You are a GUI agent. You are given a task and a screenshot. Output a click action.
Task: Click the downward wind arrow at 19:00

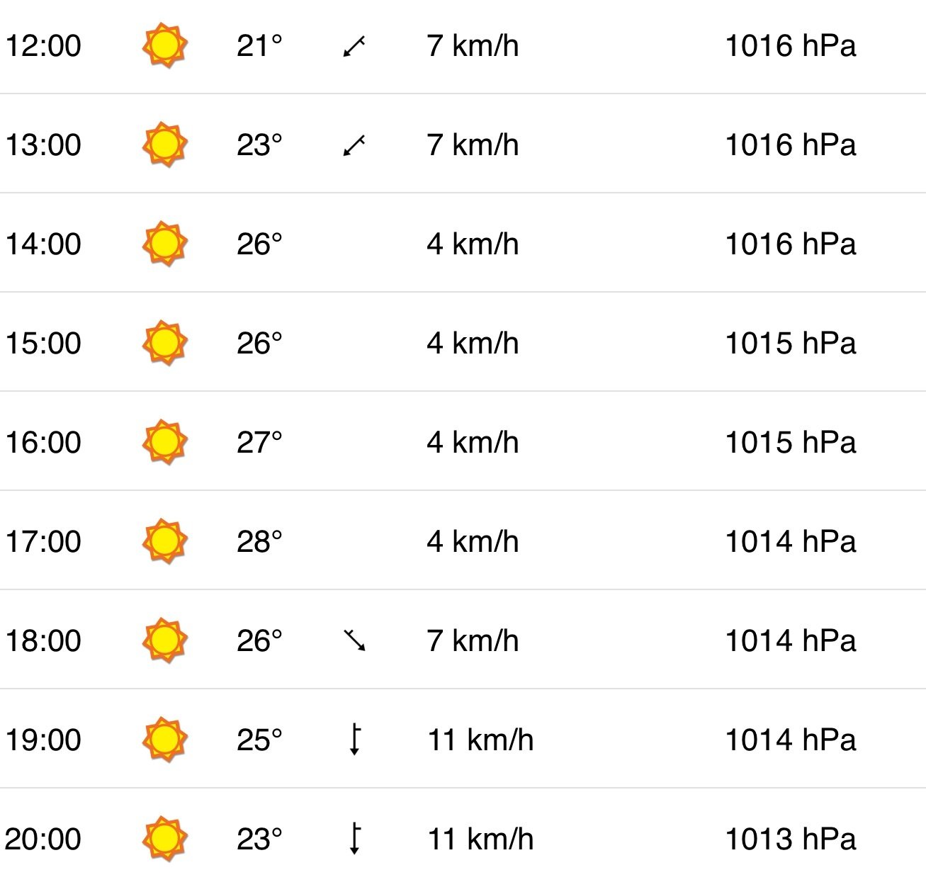(x=355, y=740)
